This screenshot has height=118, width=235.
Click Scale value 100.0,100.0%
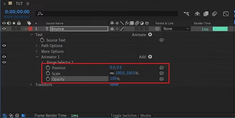click(127, 73)
